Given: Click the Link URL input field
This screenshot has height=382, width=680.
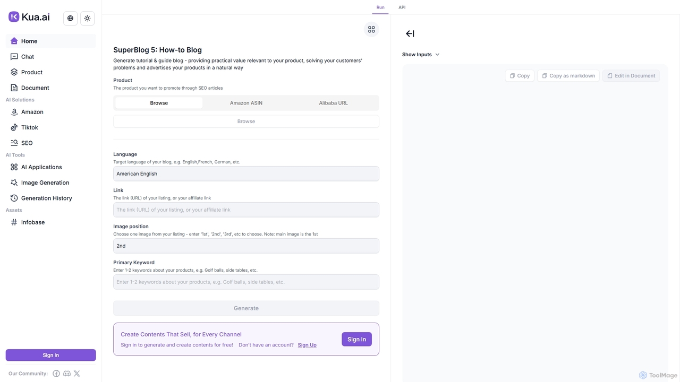Looking at the screenshot, I should tap(246, 210).
